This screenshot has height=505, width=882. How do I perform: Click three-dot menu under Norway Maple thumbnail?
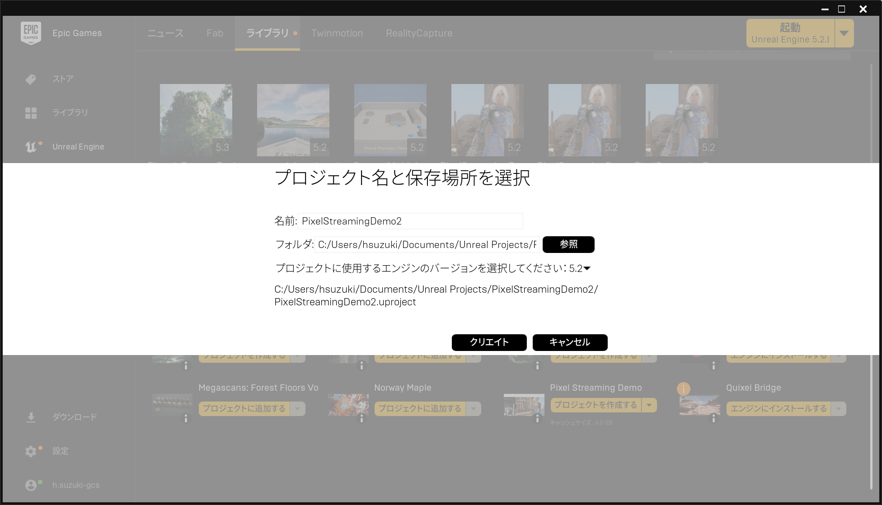pos(361,419)
